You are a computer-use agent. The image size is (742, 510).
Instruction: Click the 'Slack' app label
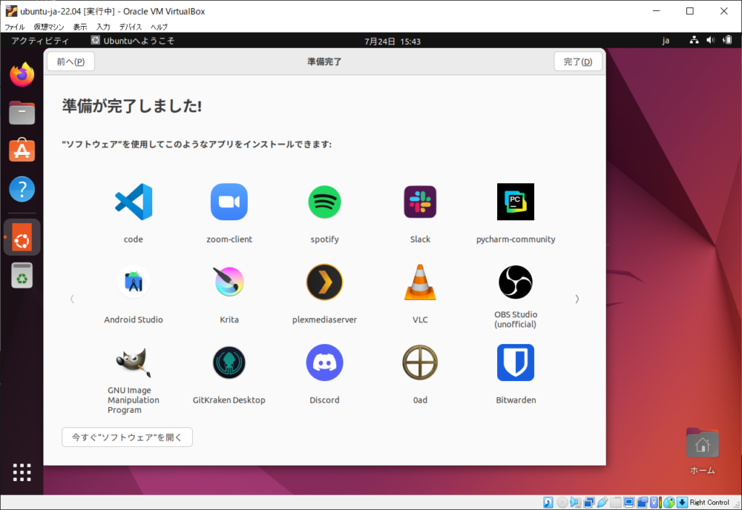(x=420, y=239)
